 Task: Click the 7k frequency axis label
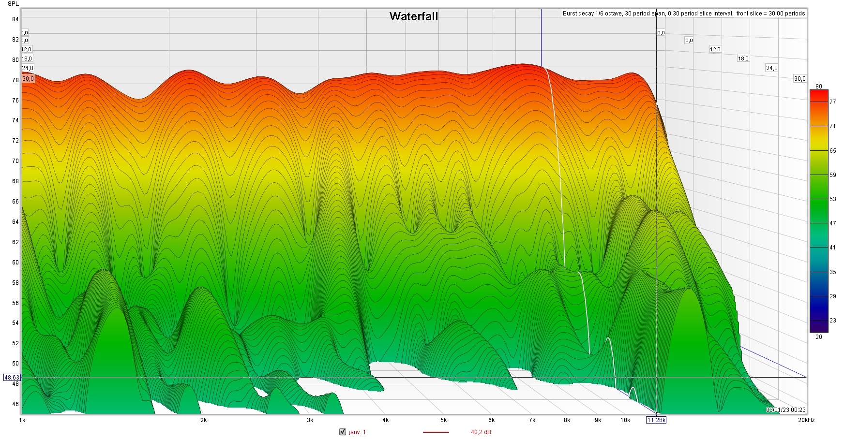click(x=532, y=420)
